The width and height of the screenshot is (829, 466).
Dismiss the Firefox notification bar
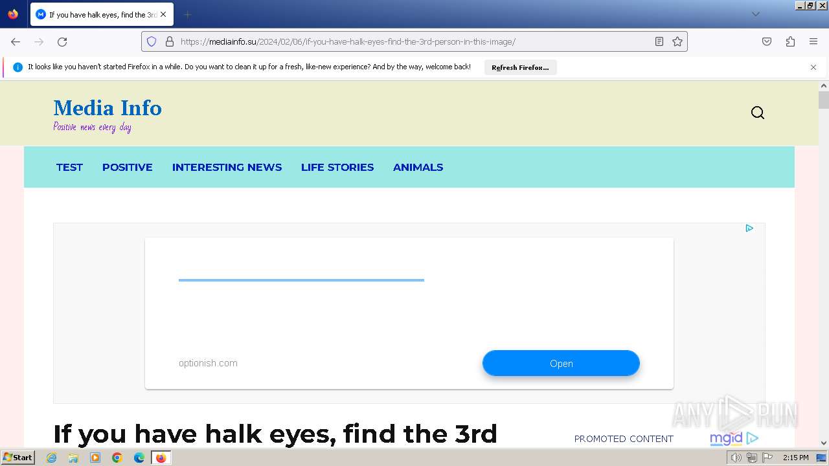pos(813,67)
